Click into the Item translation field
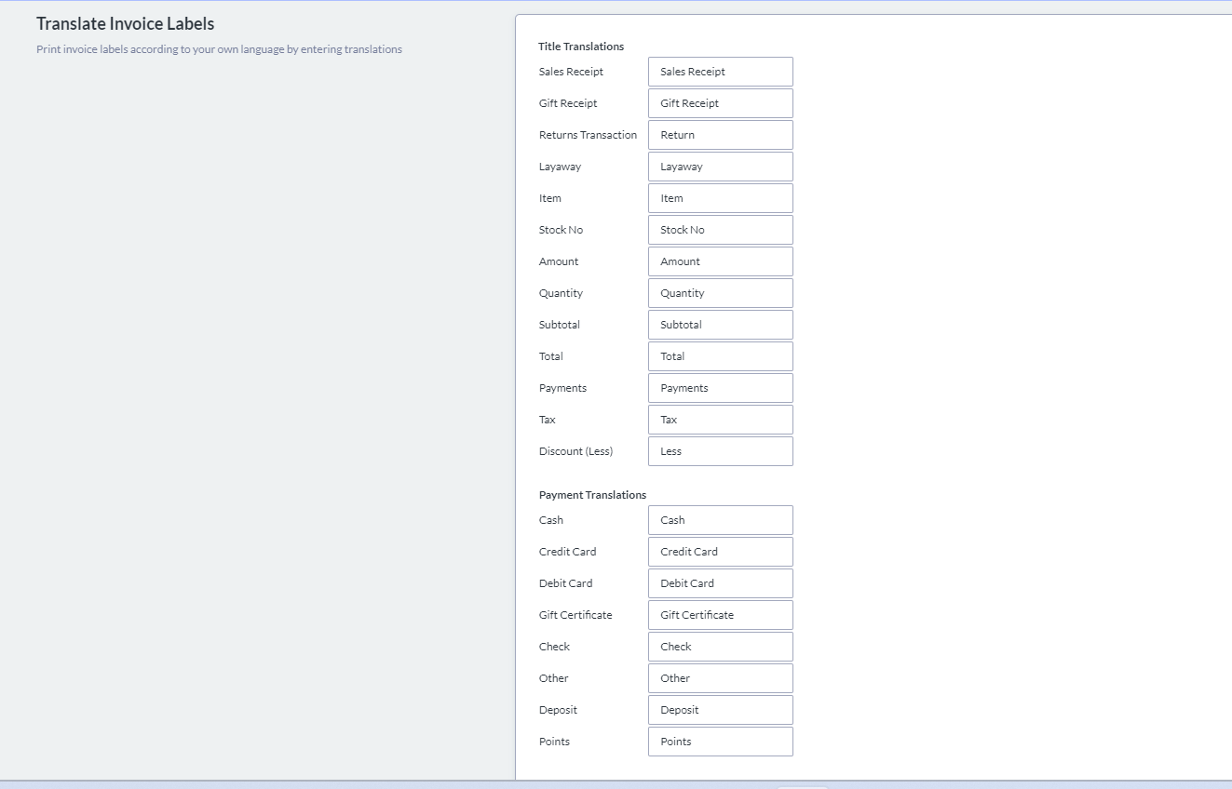Viewport: 1232px width, 789px height. click(720, 198)
